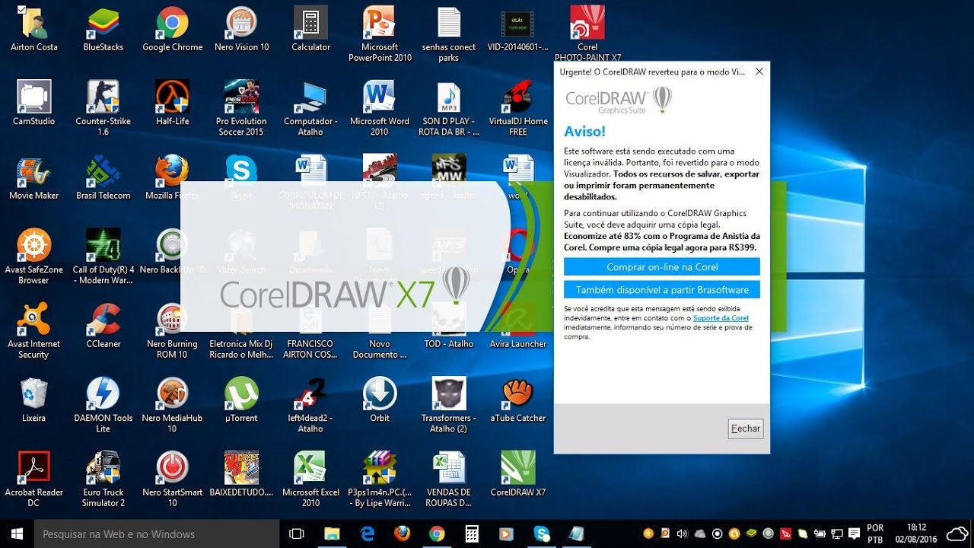
Task: Launch DAEMON Tools Lite
Action: [x=103, y=405]
